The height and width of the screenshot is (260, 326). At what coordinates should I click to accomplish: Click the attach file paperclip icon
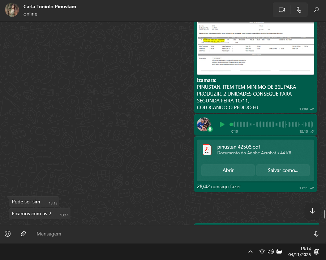(x=23, y=234)
